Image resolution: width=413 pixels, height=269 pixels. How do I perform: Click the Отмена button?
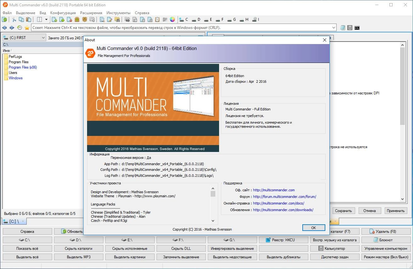(x=370, y=211)
